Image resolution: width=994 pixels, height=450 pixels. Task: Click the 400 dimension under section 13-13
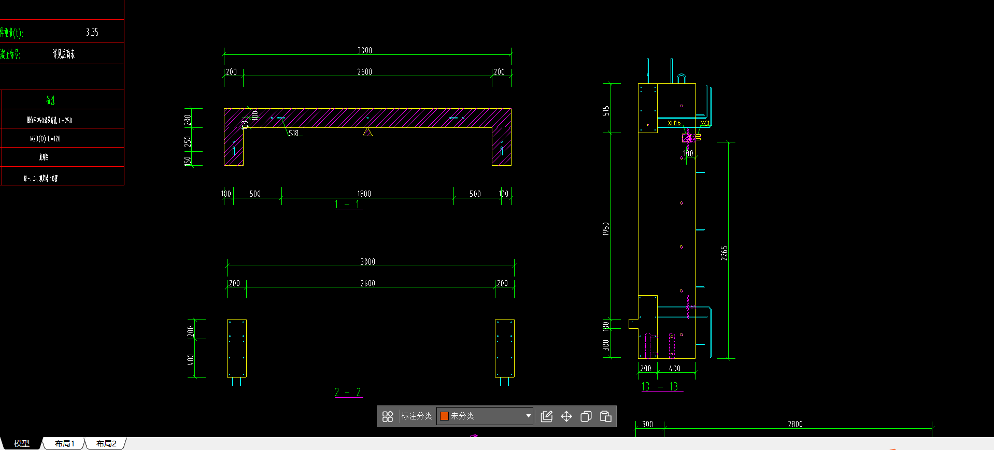[674, 369]
